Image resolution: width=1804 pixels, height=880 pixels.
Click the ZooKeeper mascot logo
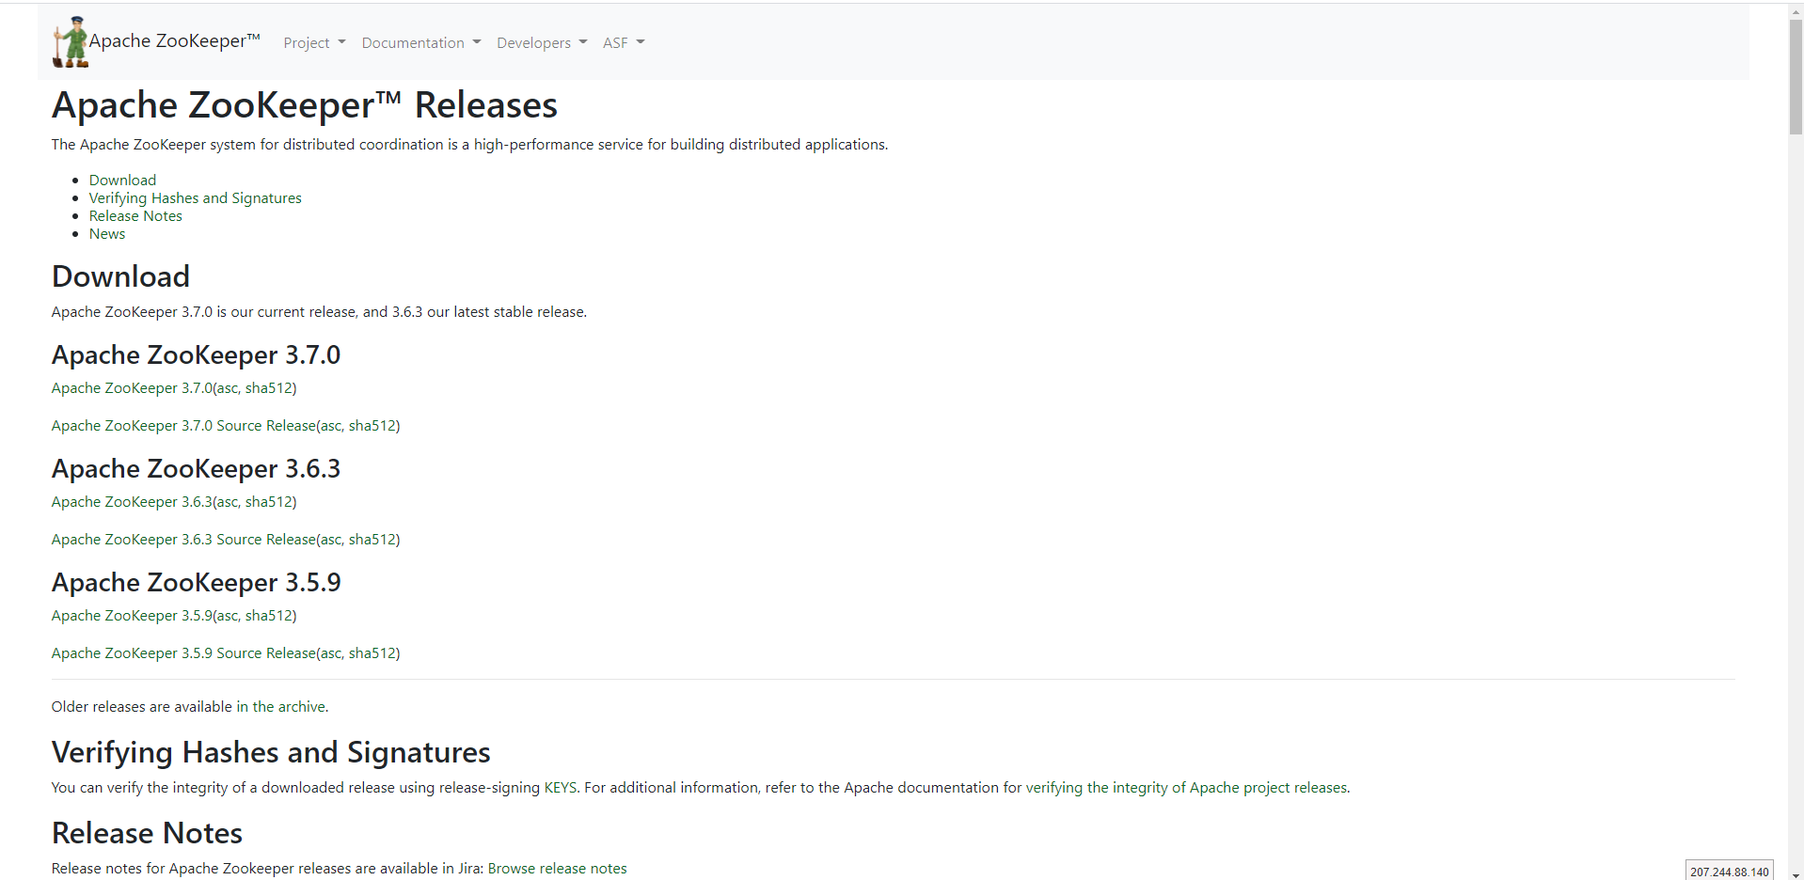click(x=71, y=42)
